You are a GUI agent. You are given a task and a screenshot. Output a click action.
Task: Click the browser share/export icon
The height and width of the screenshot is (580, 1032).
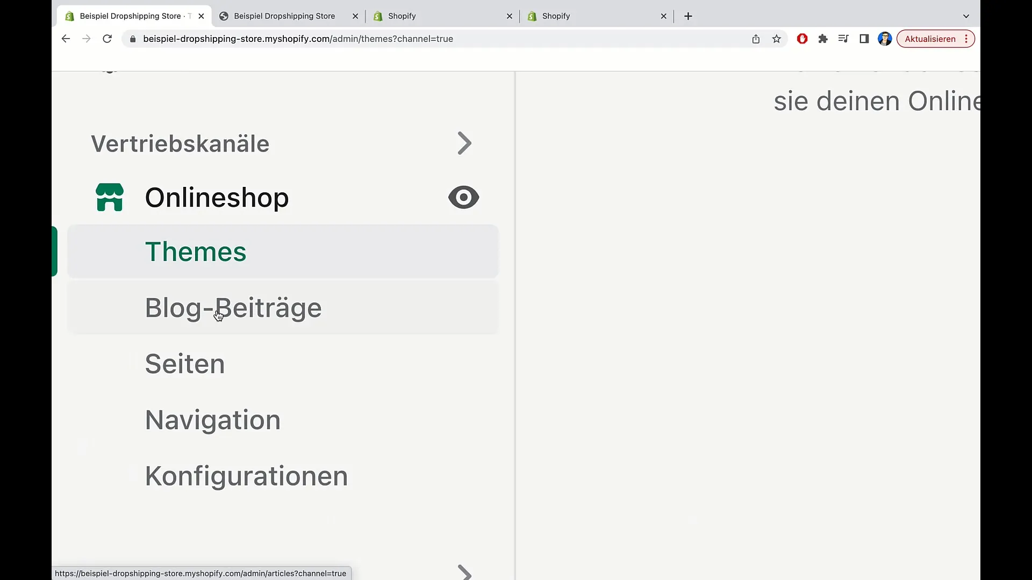[x=756, y=39]
